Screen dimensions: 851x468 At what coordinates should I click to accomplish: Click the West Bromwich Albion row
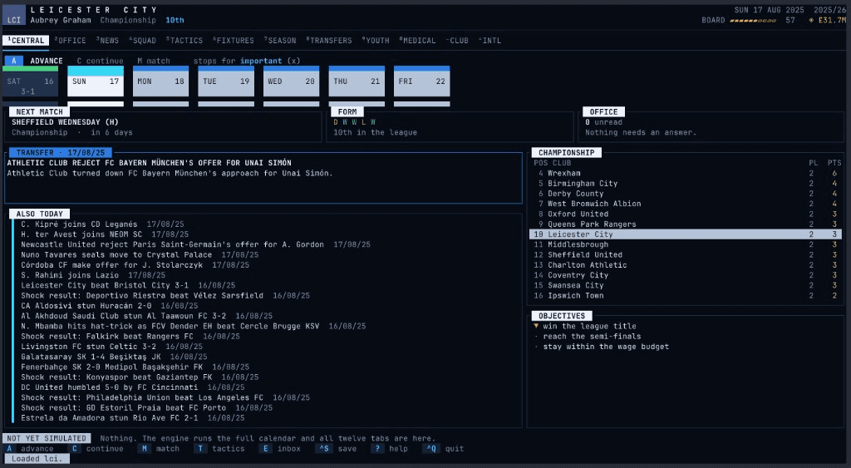tap(686, 204)
